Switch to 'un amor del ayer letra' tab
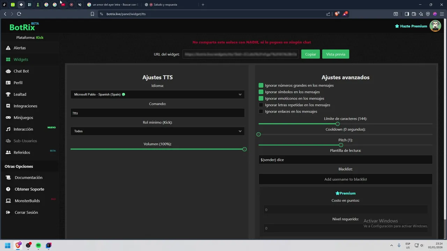The height and width of the screenshot is (251, 447). tap(112, 5)
